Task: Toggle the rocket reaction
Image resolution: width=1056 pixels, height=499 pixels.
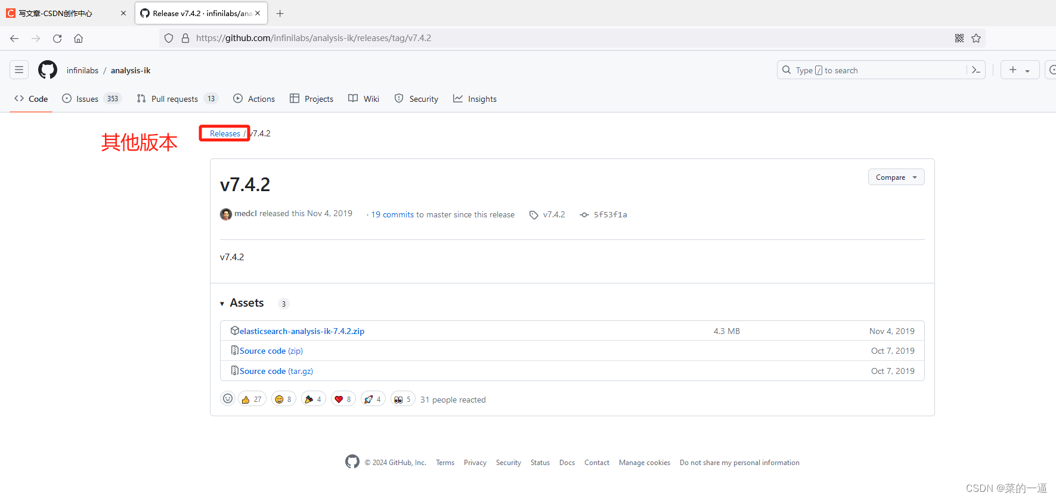Action: click(373, 399)
